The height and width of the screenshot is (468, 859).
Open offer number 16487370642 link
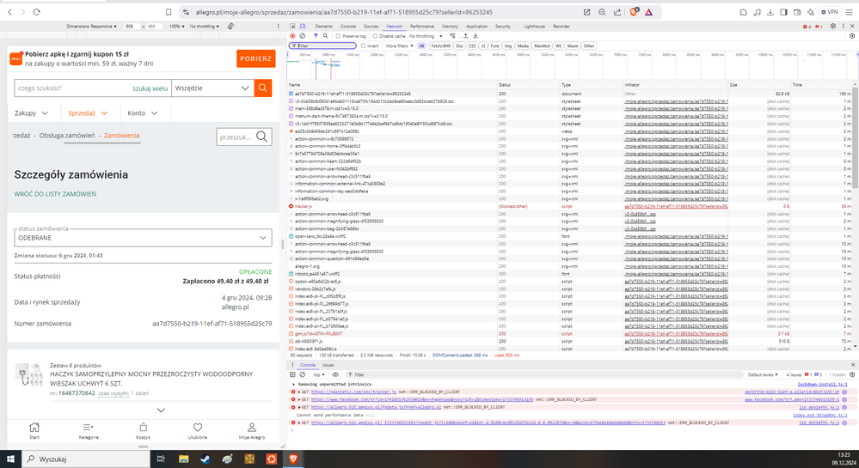point(77,393)
